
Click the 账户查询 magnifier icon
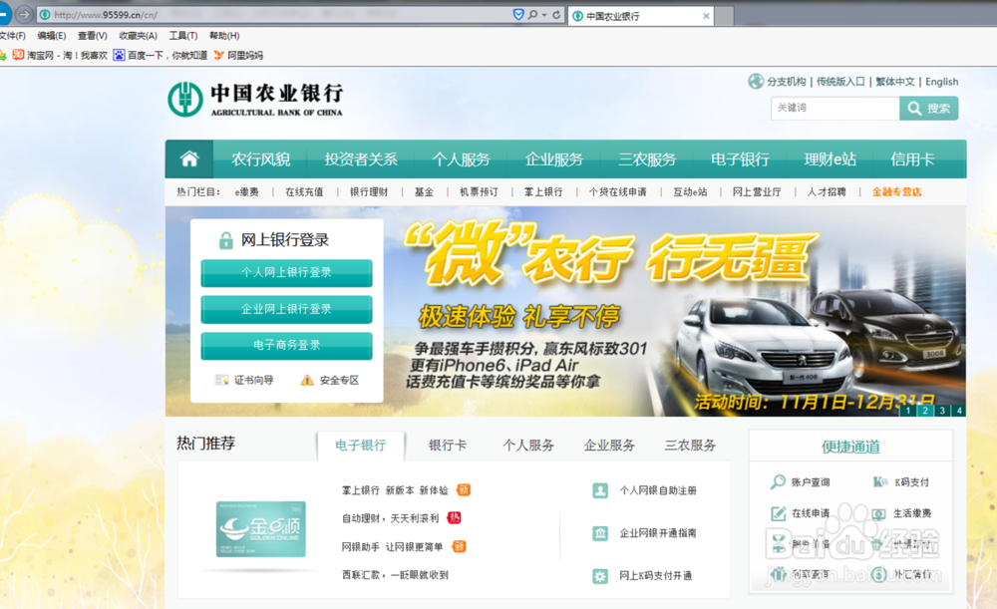pyautogui.click(x=778, y=481)
